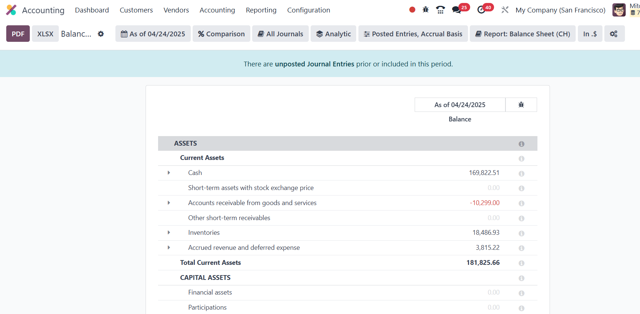The height and width of the screenshot is (314, 640).
Task: Click the gear icon beside Balance title
Action: (x=101, y=34)
